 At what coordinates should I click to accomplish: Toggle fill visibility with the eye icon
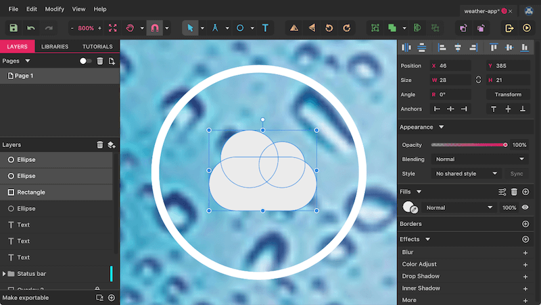525,208
